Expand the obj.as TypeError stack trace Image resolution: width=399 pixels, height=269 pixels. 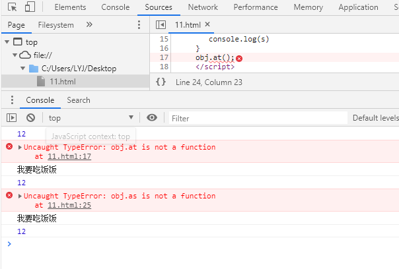(20, 196)
